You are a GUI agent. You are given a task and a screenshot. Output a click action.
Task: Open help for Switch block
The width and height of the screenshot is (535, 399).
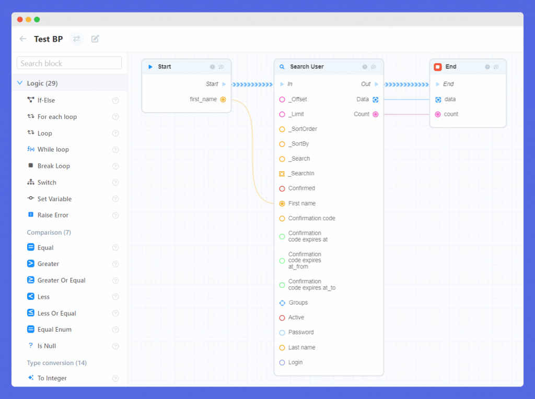[x=115, y=183]
